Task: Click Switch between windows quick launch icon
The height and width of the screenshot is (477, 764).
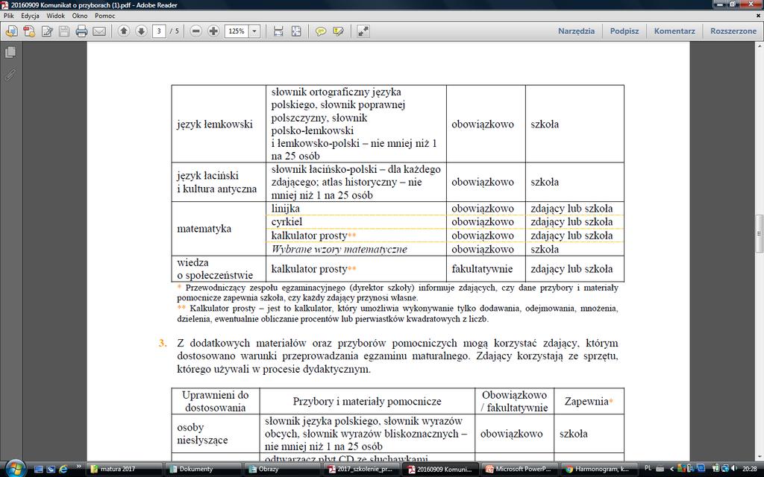Action: (51, 470)
